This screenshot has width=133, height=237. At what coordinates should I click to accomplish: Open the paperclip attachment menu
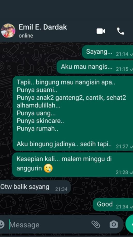click(96, 224)
